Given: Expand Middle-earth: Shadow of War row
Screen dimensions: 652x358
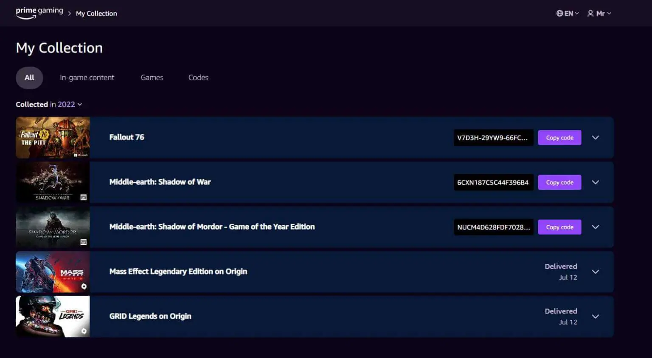Looking at the screenshot, I should 596,182.
